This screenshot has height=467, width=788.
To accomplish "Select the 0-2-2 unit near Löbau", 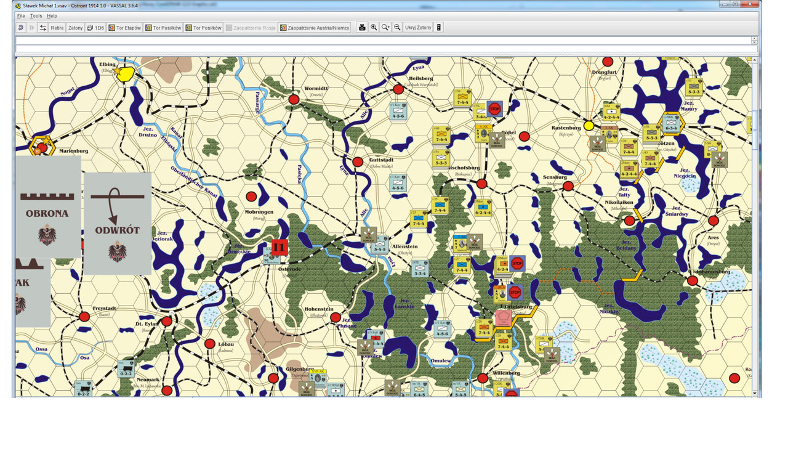I will (x=126, y=368).
